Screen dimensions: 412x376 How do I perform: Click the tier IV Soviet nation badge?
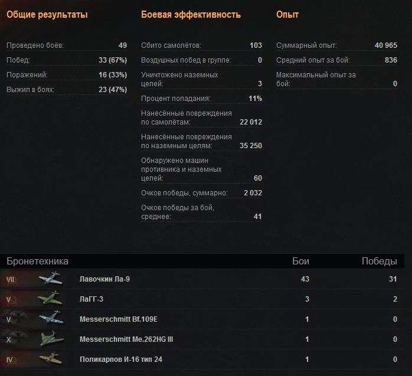[x=12, y=359]
